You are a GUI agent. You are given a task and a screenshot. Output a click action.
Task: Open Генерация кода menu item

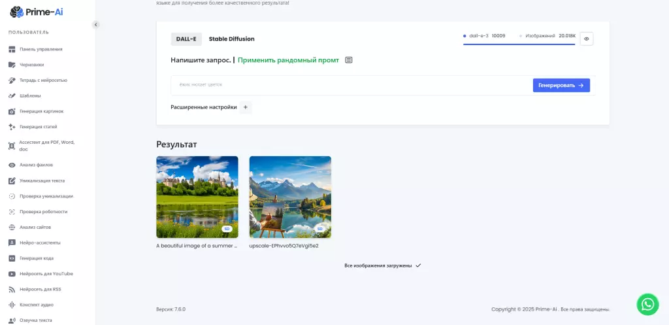point(37,258)
